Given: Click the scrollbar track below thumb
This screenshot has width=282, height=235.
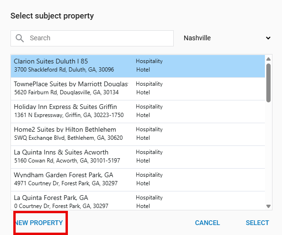Looking at the screenshot, I should click(x=269, y=153).
